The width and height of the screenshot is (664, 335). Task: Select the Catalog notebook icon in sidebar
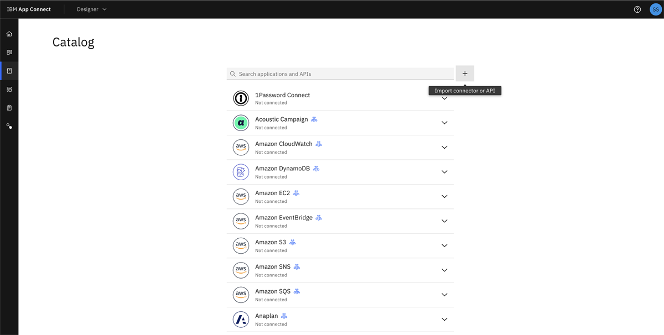coord(9,71)
